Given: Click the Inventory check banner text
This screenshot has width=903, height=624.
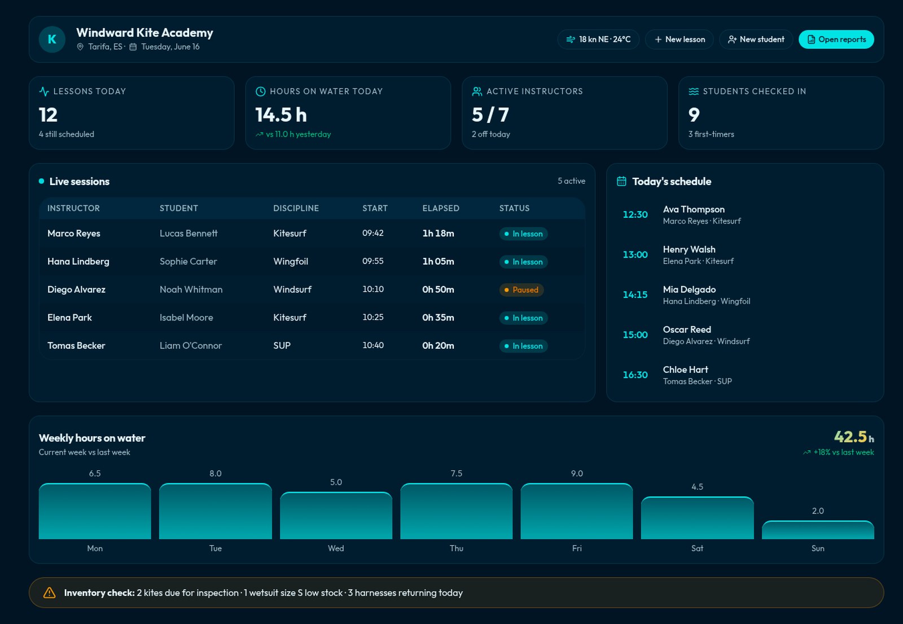Looking at the screenshot, I should [263, 592].
